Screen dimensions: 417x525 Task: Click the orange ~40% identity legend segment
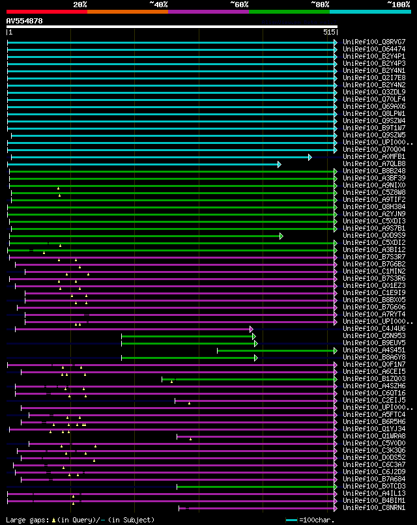(128, 12)
